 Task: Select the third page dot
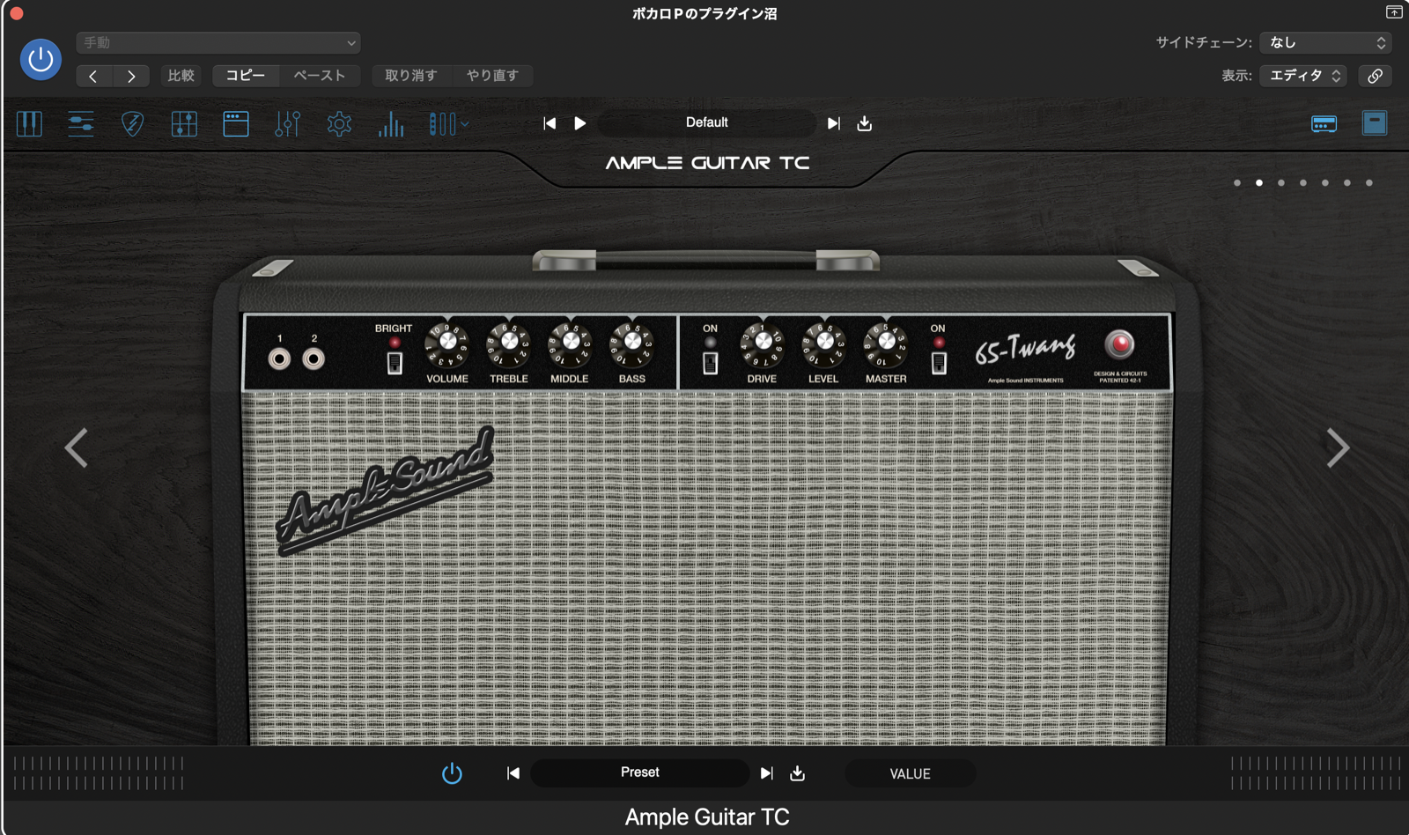pos(1281,183)
